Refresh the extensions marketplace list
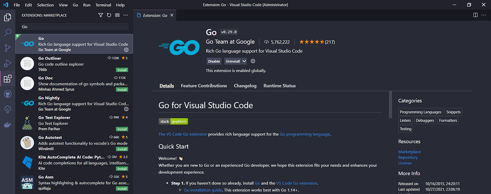The width and height of the screenshot is (491, 194). (x=109, y=15)
